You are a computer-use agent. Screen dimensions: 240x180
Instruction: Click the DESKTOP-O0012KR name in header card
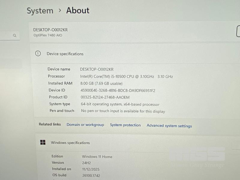50,30
